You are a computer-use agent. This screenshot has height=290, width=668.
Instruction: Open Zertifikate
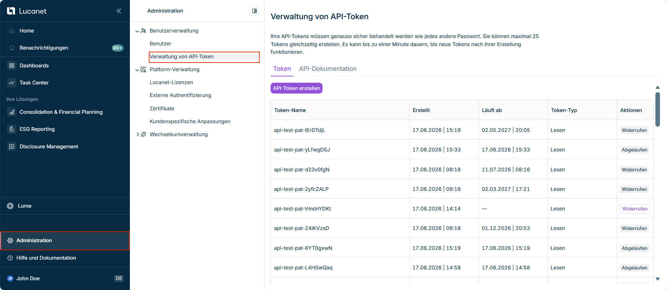[162, 109]
